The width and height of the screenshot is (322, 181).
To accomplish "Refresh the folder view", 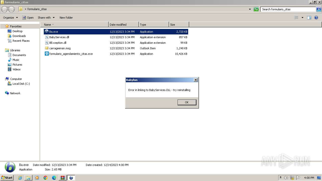I will click(256, 9).
